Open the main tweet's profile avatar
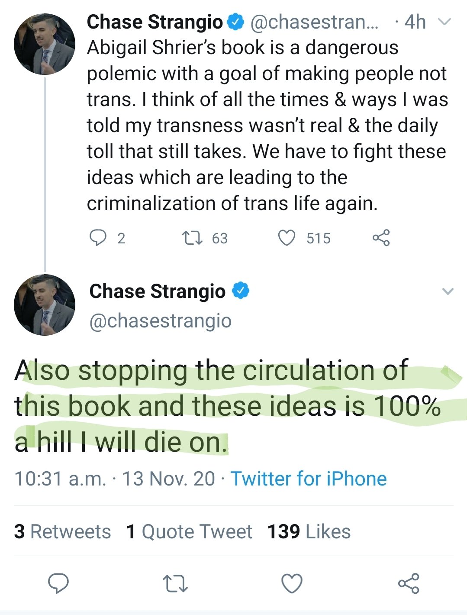Image resolution: width=467 pixels, height=615 pixels. tap(45, 305)
